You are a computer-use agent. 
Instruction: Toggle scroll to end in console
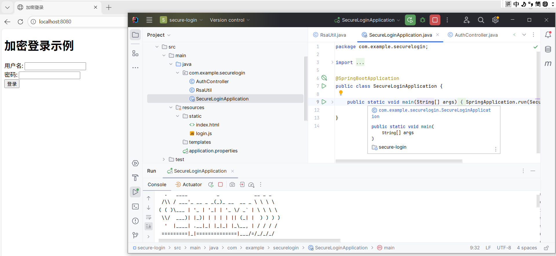[149, 226]
